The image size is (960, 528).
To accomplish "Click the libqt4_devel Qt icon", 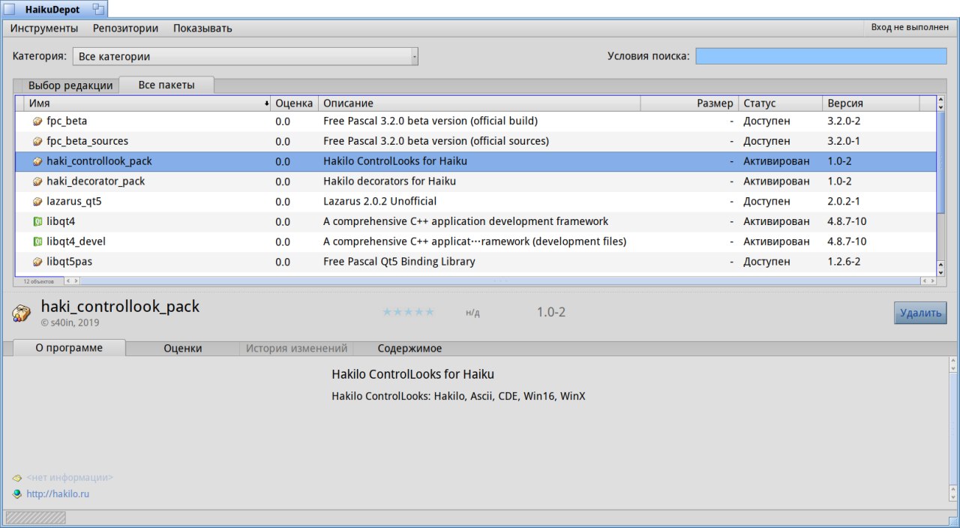I will pos(37,242).
